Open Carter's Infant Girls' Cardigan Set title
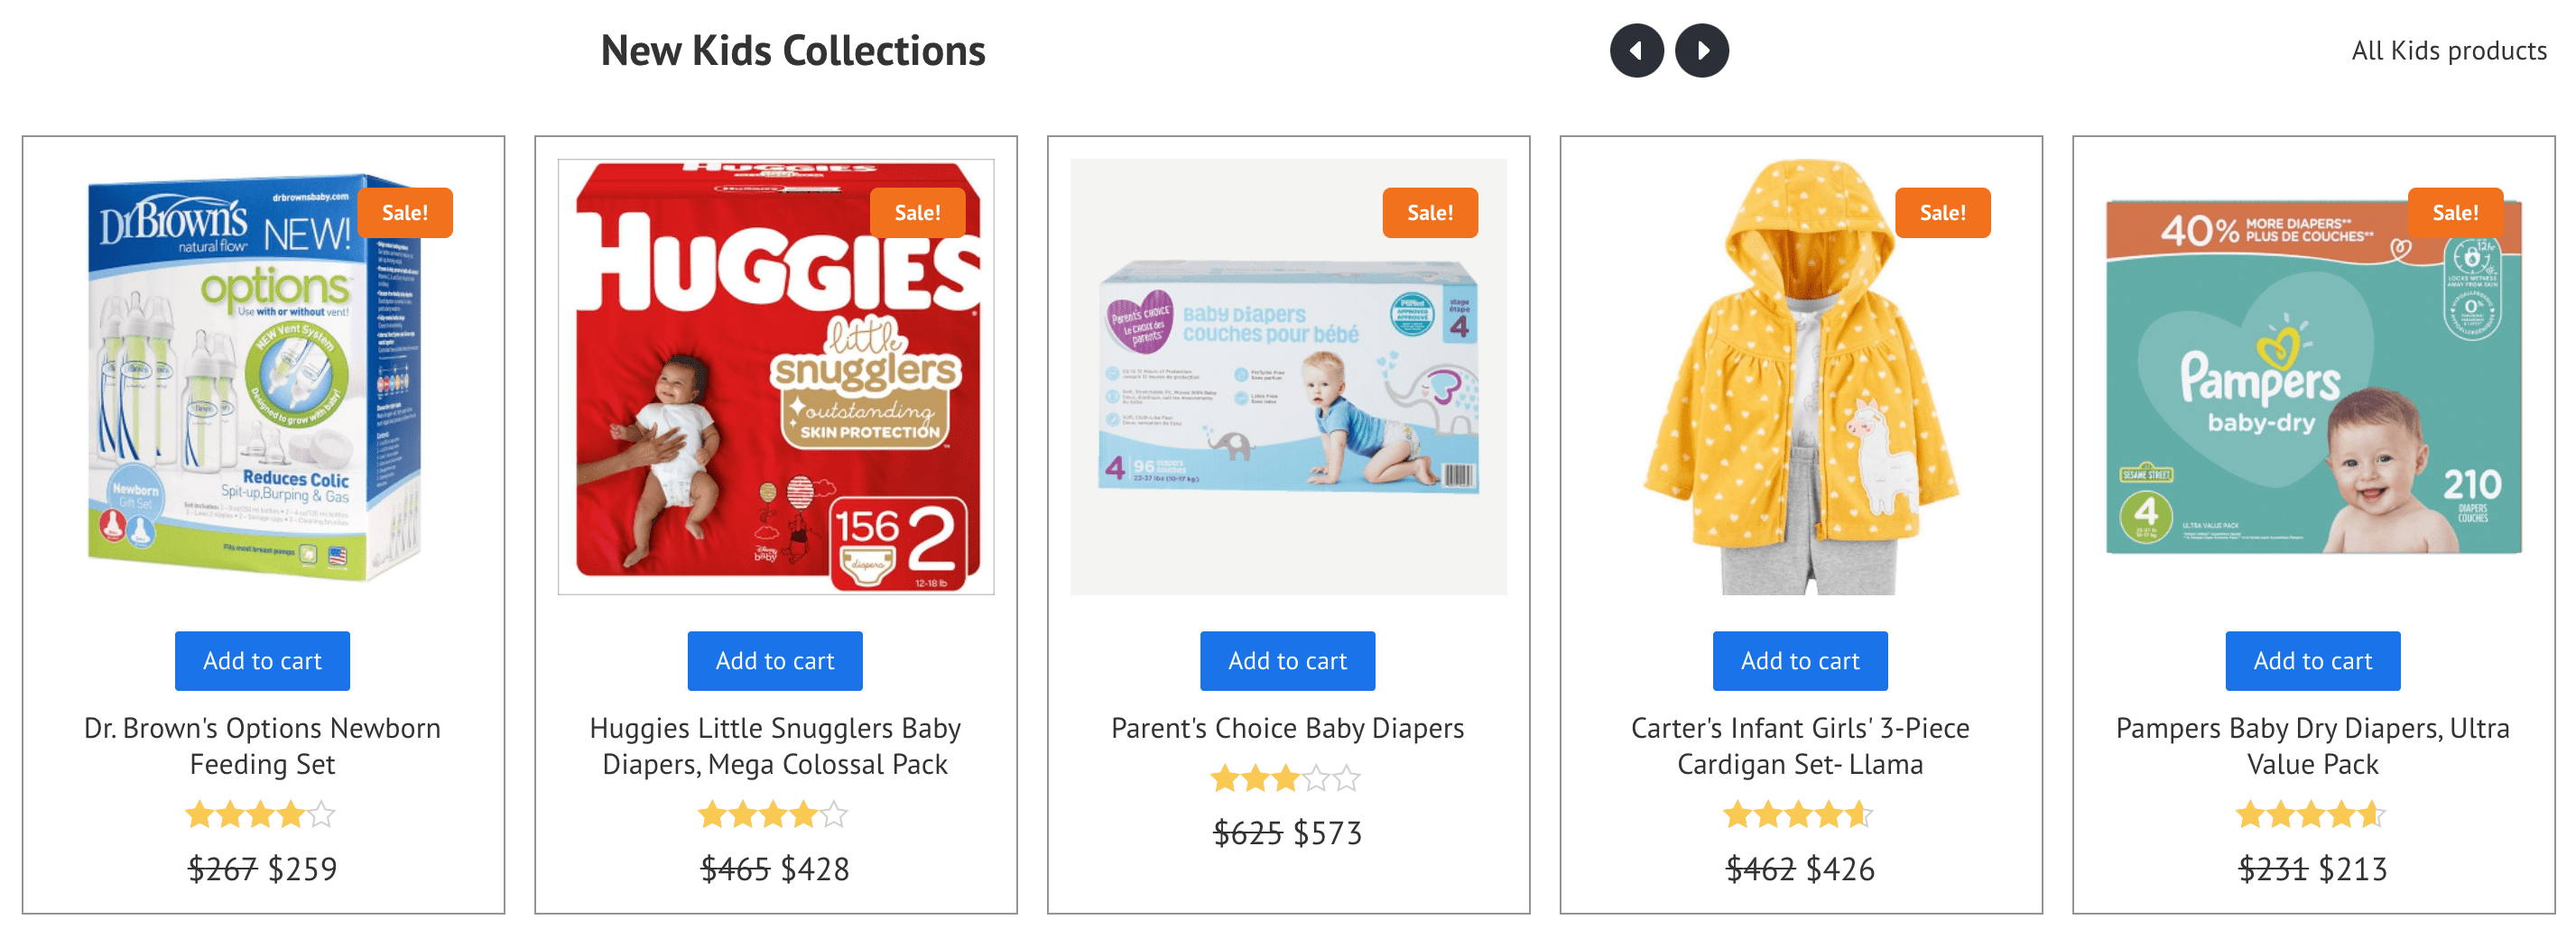 pyautogui.click(x=1800, y=745)
